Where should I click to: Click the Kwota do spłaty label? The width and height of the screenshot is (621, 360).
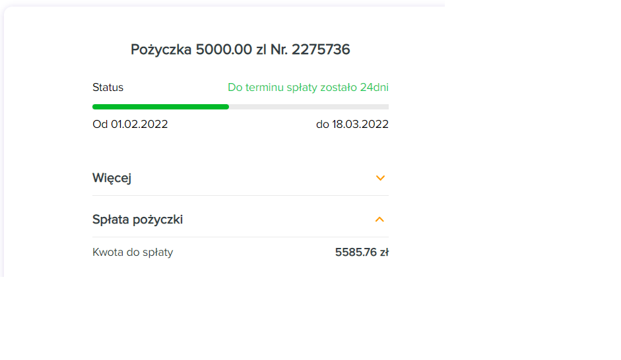click(133, 253)
